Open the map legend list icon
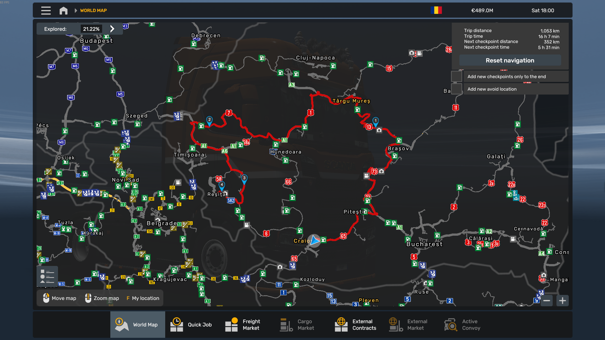 point(47,276)
